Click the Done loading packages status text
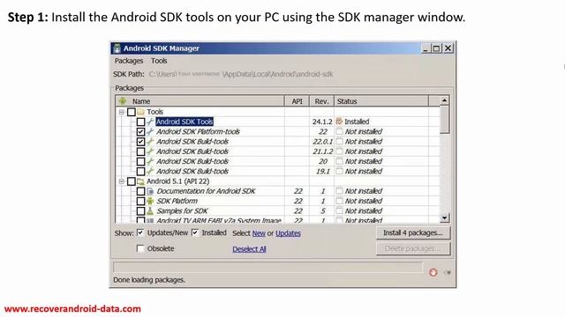The width and height of the screenshot is (565, 317). coord(149,280)
